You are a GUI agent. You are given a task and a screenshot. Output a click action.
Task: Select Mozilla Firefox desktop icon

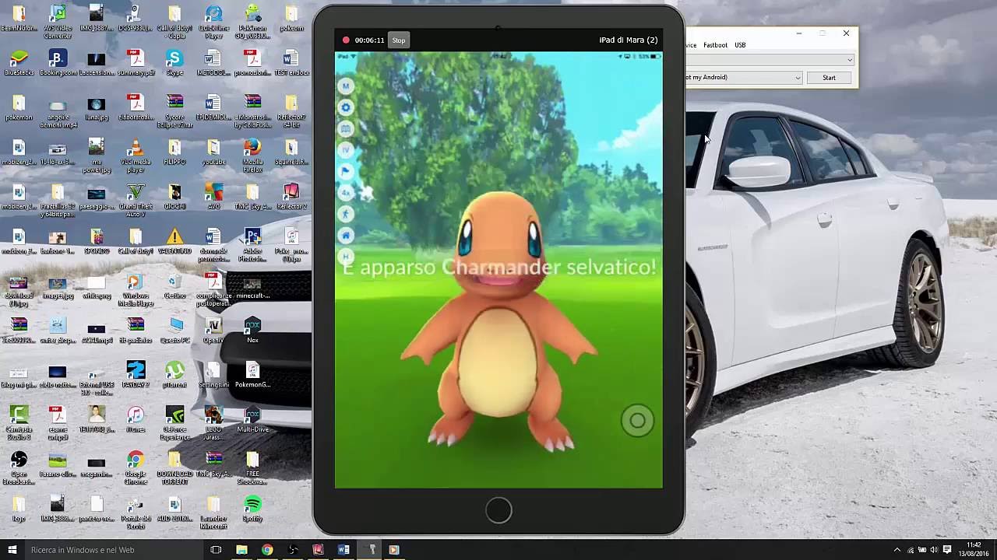pyautogui.click(x=252, y=156)
